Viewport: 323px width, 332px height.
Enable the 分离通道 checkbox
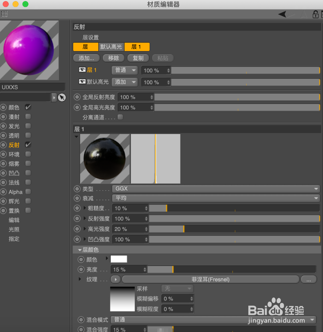coord(120,117)
